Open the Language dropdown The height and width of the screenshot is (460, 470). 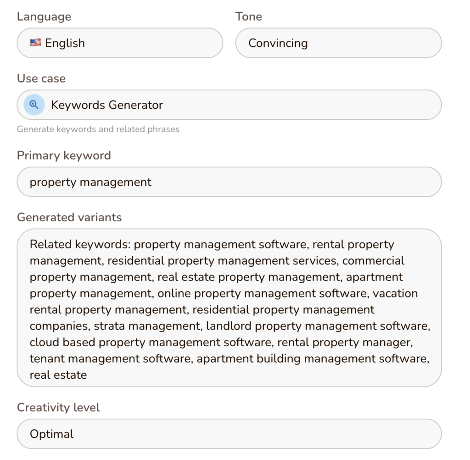[x=120, y=43]
